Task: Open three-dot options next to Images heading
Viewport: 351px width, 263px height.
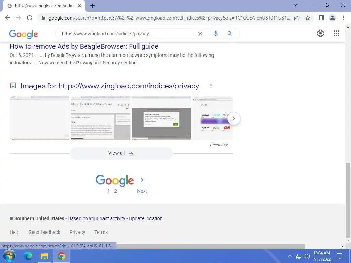Action: tap(211, 86)
